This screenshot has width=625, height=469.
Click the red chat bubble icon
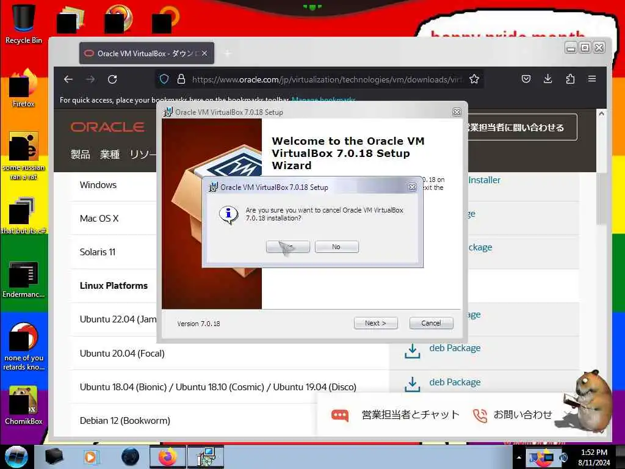[x=340, y=415]
